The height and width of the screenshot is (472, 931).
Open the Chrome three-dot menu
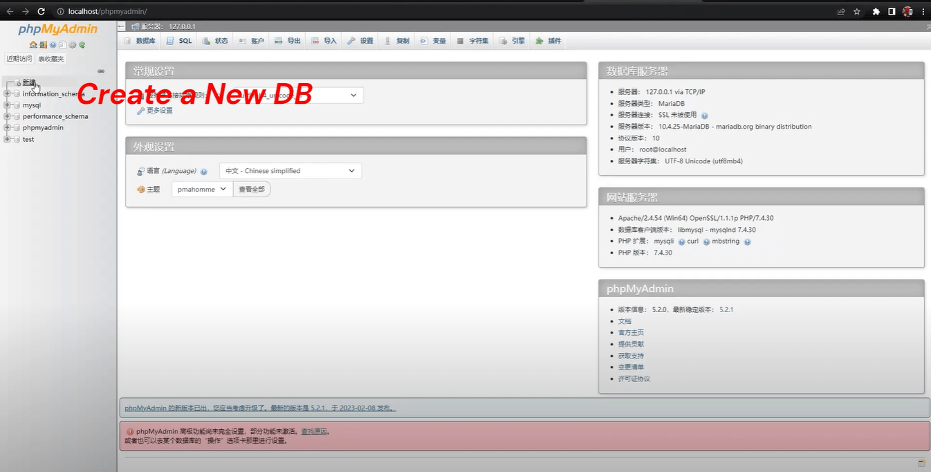pos(923,11)
